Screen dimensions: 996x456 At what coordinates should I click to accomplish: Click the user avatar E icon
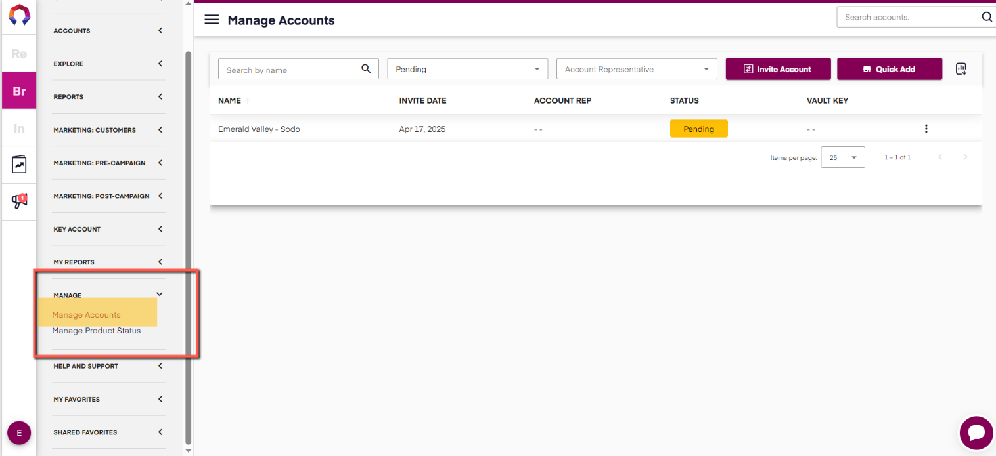pos(19,433)
